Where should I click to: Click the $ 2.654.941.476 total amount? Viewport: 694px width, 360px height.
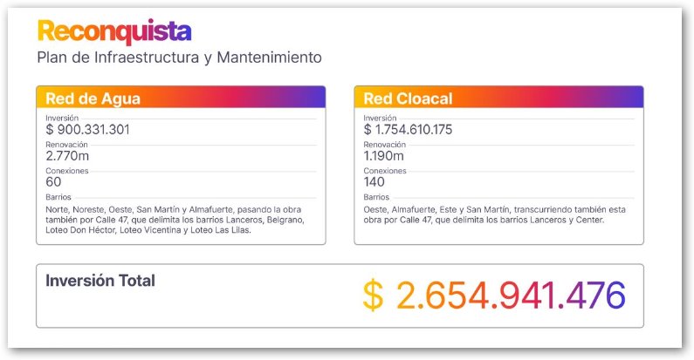coord(494,296)
